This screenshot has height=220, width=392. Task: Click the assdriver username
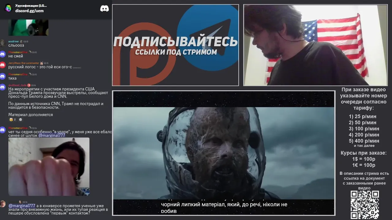[x=13, y=41]
